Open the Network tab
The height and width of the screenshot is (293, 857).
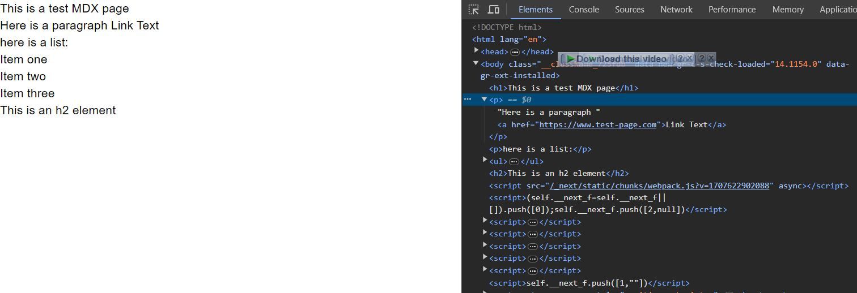tap(676, 10)
